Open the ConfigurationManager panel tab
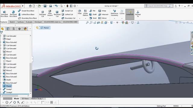This screenshot has height=108, width=193. [x=14, y=29]
